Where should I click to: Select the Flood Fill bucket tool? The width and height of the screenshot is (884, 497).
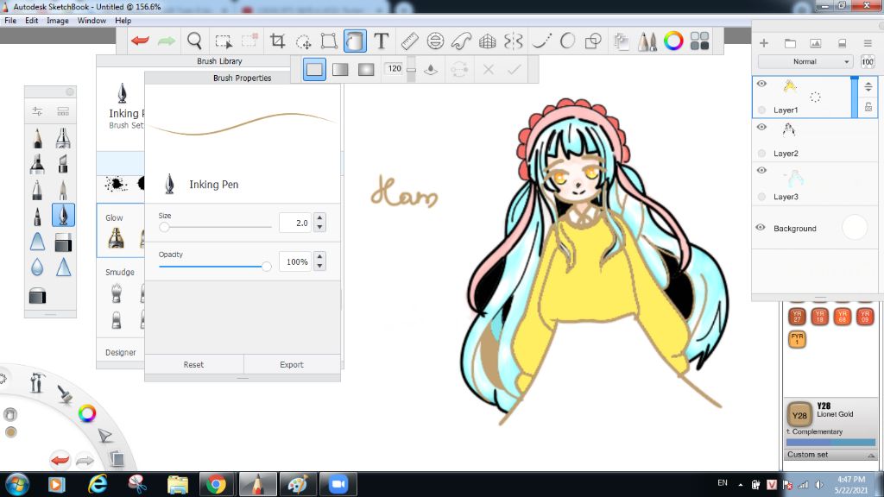tap(355, 41)
